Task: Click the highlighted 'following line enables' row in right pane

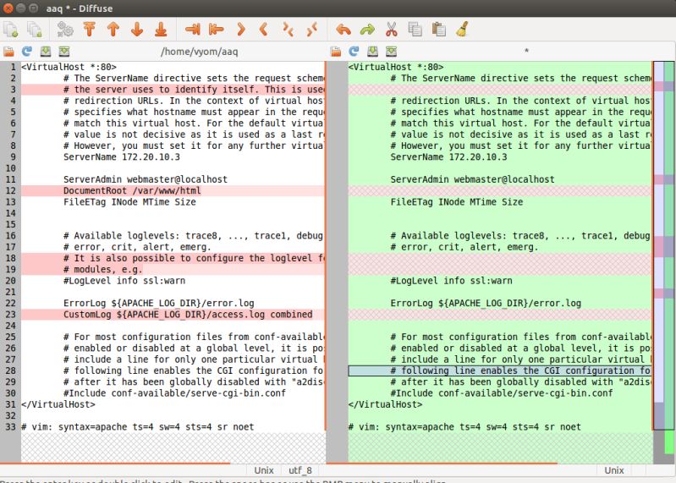Action: click(x=500, y=370)
